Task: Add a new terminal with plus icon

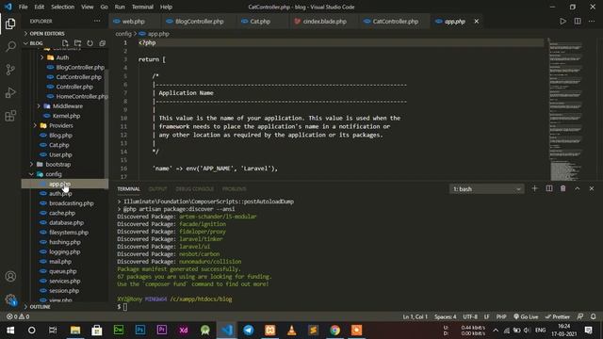Action: pos(534,188)
